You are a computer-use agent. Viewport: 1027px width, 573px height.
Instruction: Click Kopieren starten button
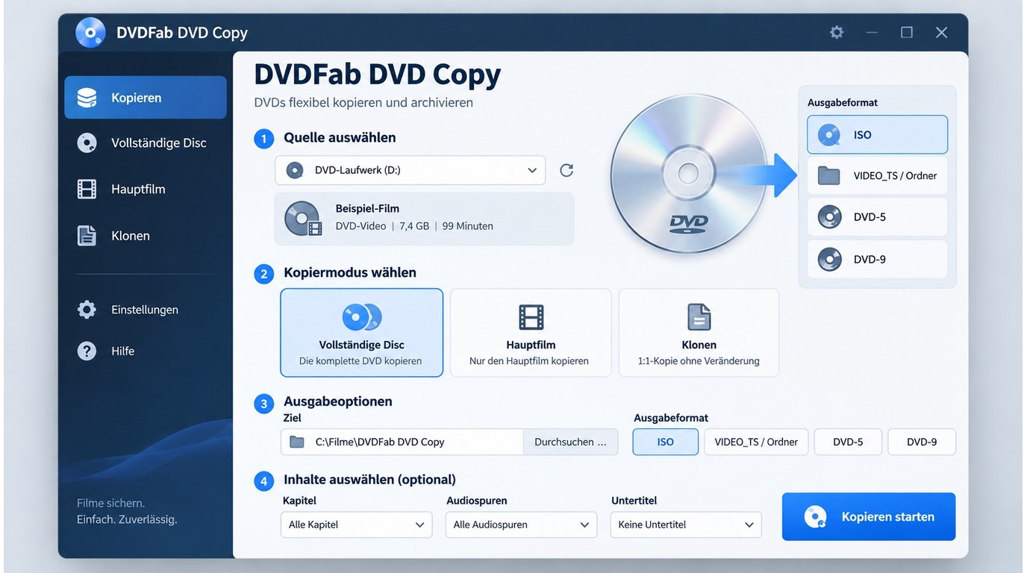click(x=869, y=516)
